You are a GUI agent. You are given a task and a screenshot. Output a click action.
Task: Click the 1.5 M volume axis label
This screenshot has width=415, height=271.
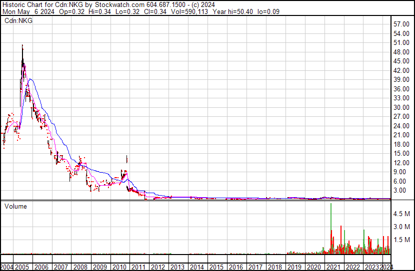click(401, 240)
